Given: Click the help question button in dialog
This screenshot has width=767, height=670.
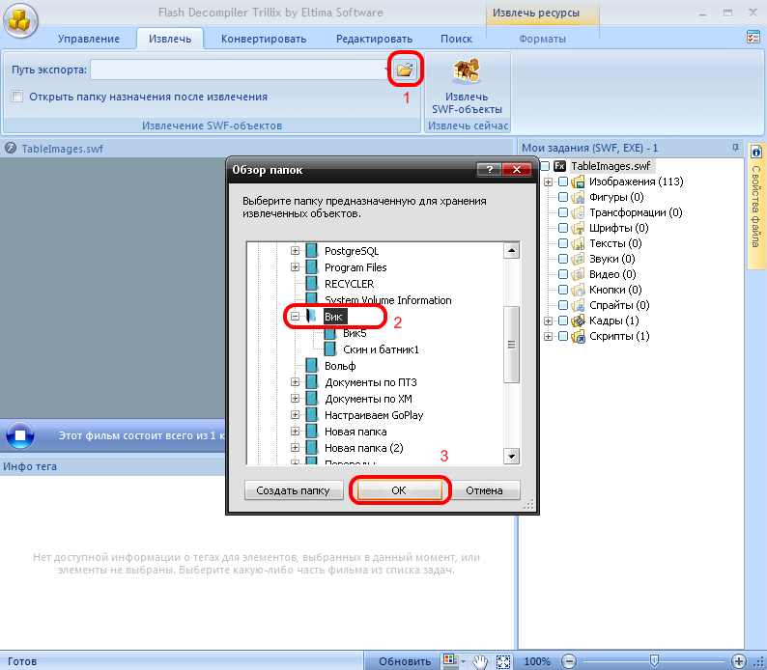Looking at the screenshot, I should (489, 170).
